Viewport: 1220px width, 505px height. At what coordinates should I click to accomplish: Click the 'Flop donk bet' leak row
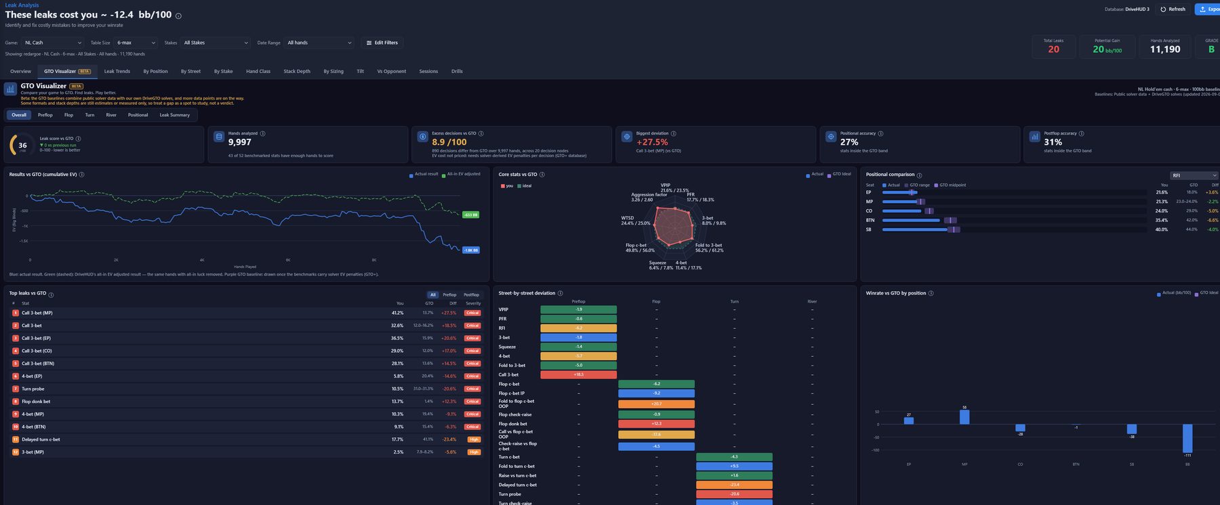coord(247,401)
